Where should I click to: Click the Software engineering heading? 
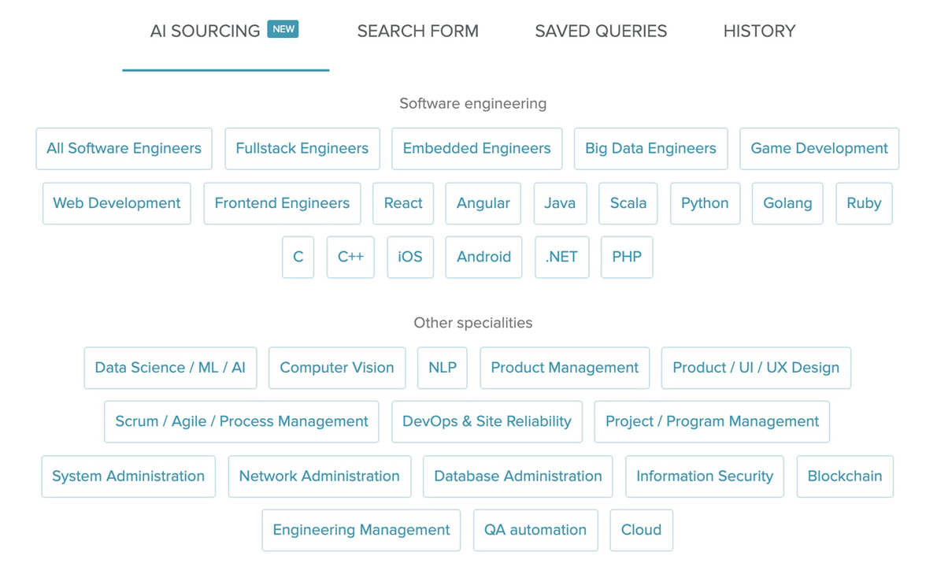coord(473,104)
